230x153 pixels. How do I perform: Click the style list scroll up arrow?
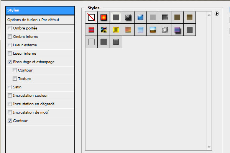[x=209, y=15]
